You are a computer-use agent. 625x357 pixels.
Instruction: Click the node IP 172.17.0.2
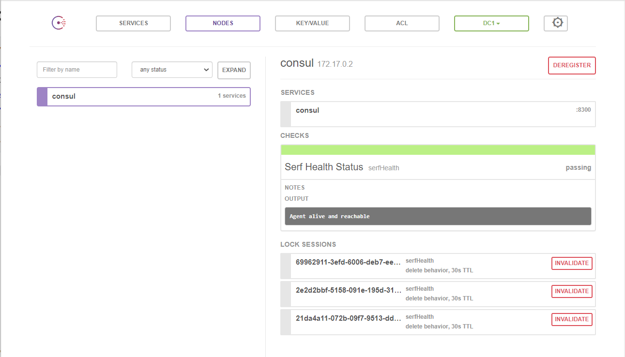point(335,64)
